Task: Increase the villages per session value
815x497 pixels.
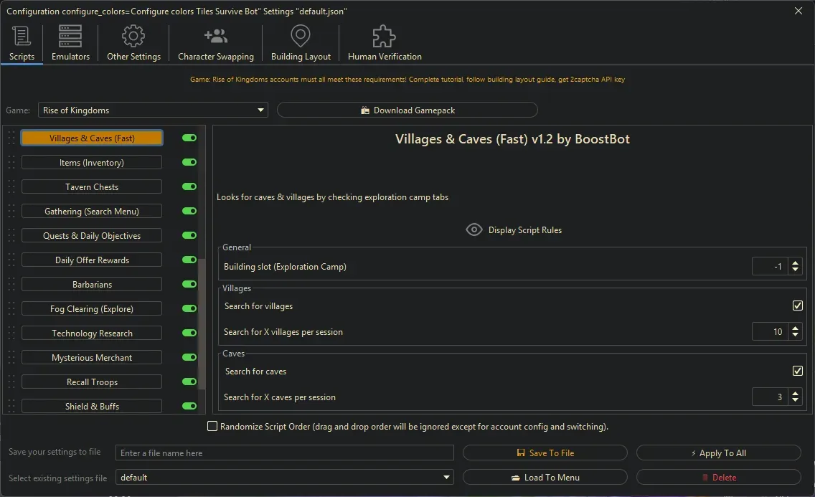Action: [x=795, y=328]
